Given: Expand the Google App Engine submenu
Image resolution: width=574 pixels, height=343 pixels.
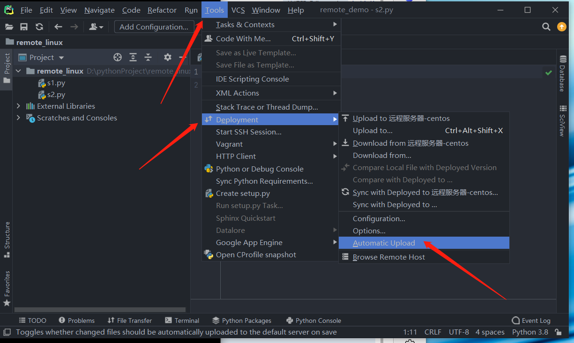Looking at the screenshot, I should tap(271, 242).
